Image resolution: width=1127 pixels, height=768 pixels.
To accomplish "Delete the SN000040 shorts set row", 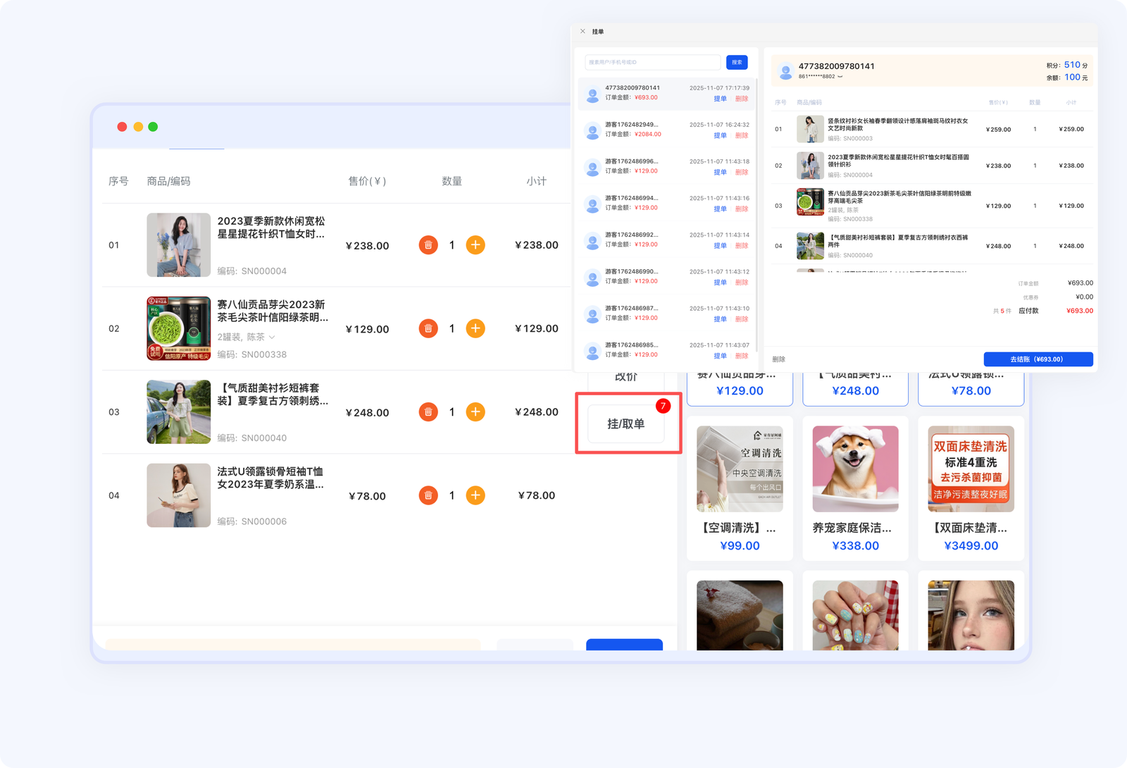I will 428,412.
